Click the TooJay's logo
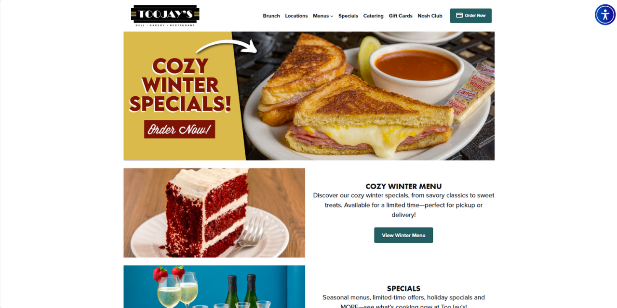The width and height of the screenshot is (617, 308). [165, 15]
